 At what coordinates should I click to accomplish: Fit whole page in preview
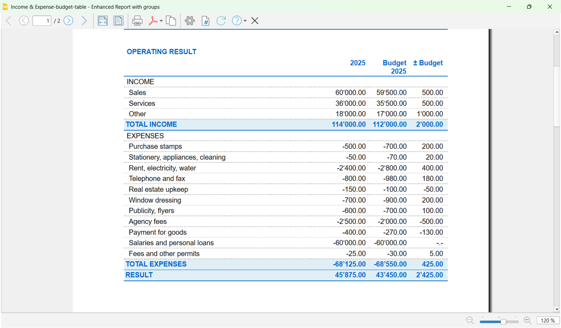118,21
